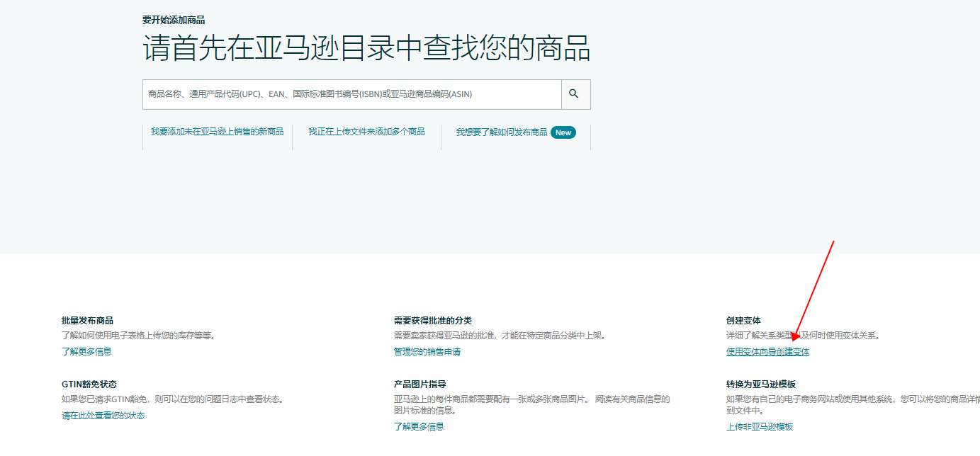Click the '需要获得批准的分类' heading
980x456 pixels.
tap(432, 321)
